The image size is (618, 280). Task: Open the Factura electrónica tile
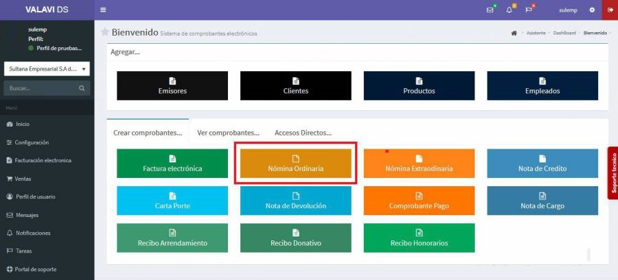tap(172, 164)
